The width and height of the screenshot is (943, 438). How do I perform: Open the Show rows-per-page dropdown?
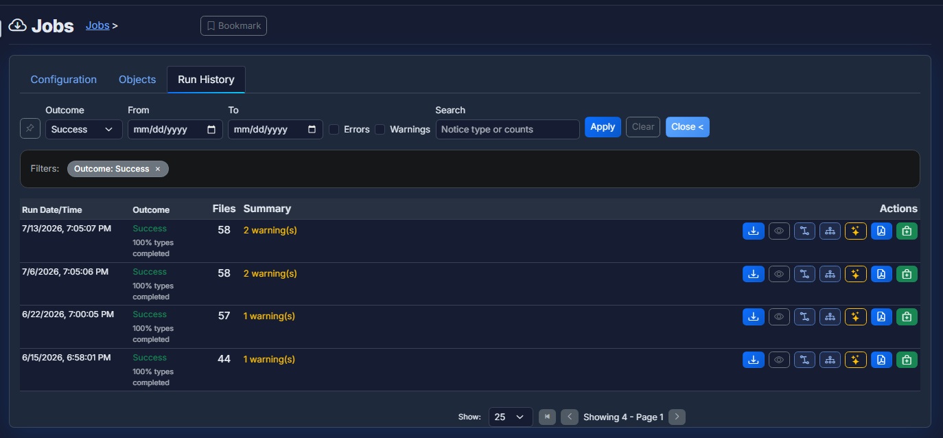point(511,417)
